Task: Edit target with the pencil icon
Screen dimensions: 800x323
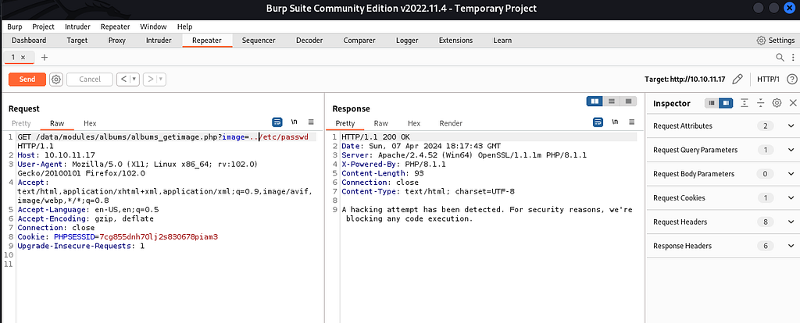Action: pos(737,79)
